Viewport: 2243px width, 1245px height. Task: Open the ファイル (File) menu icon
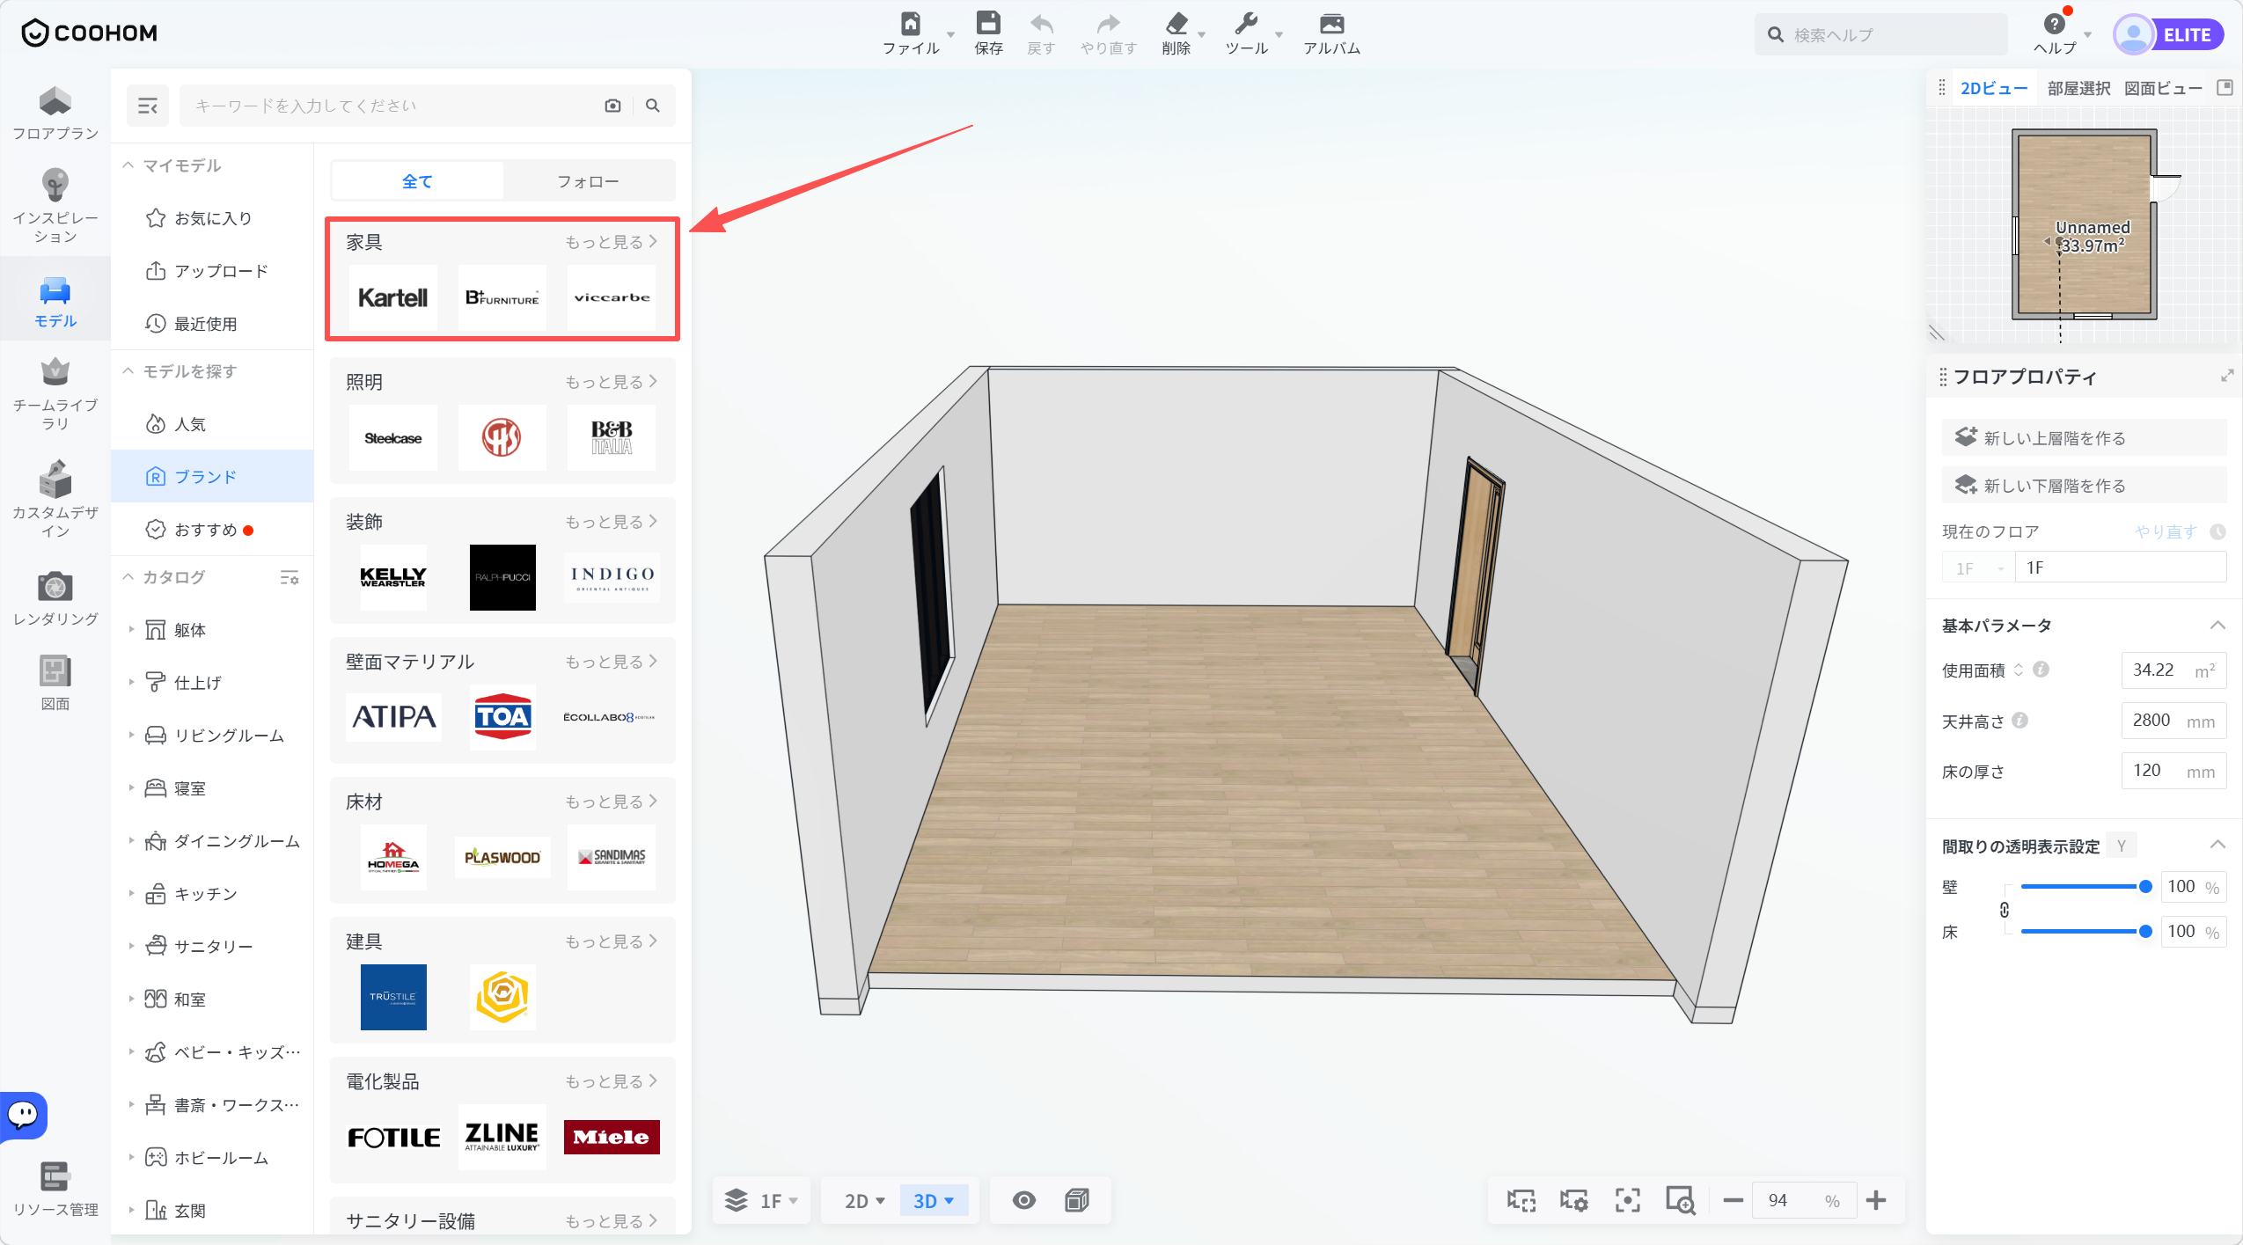[911, 33]
